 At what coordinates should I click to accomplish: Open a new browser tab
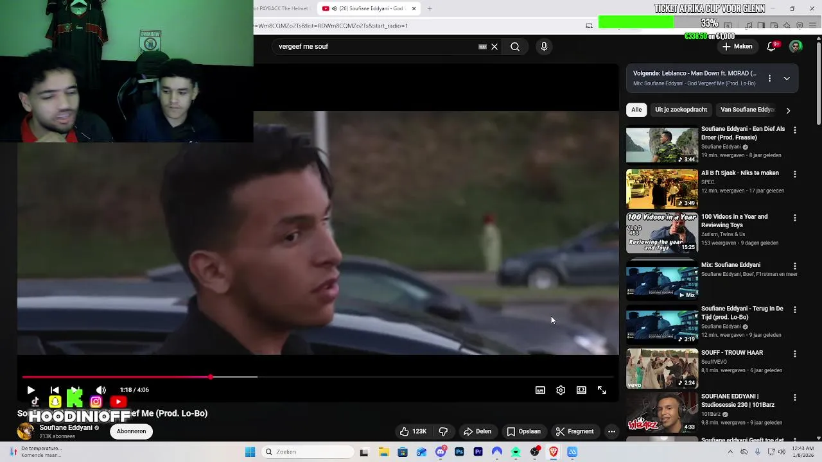pos(430,9)
